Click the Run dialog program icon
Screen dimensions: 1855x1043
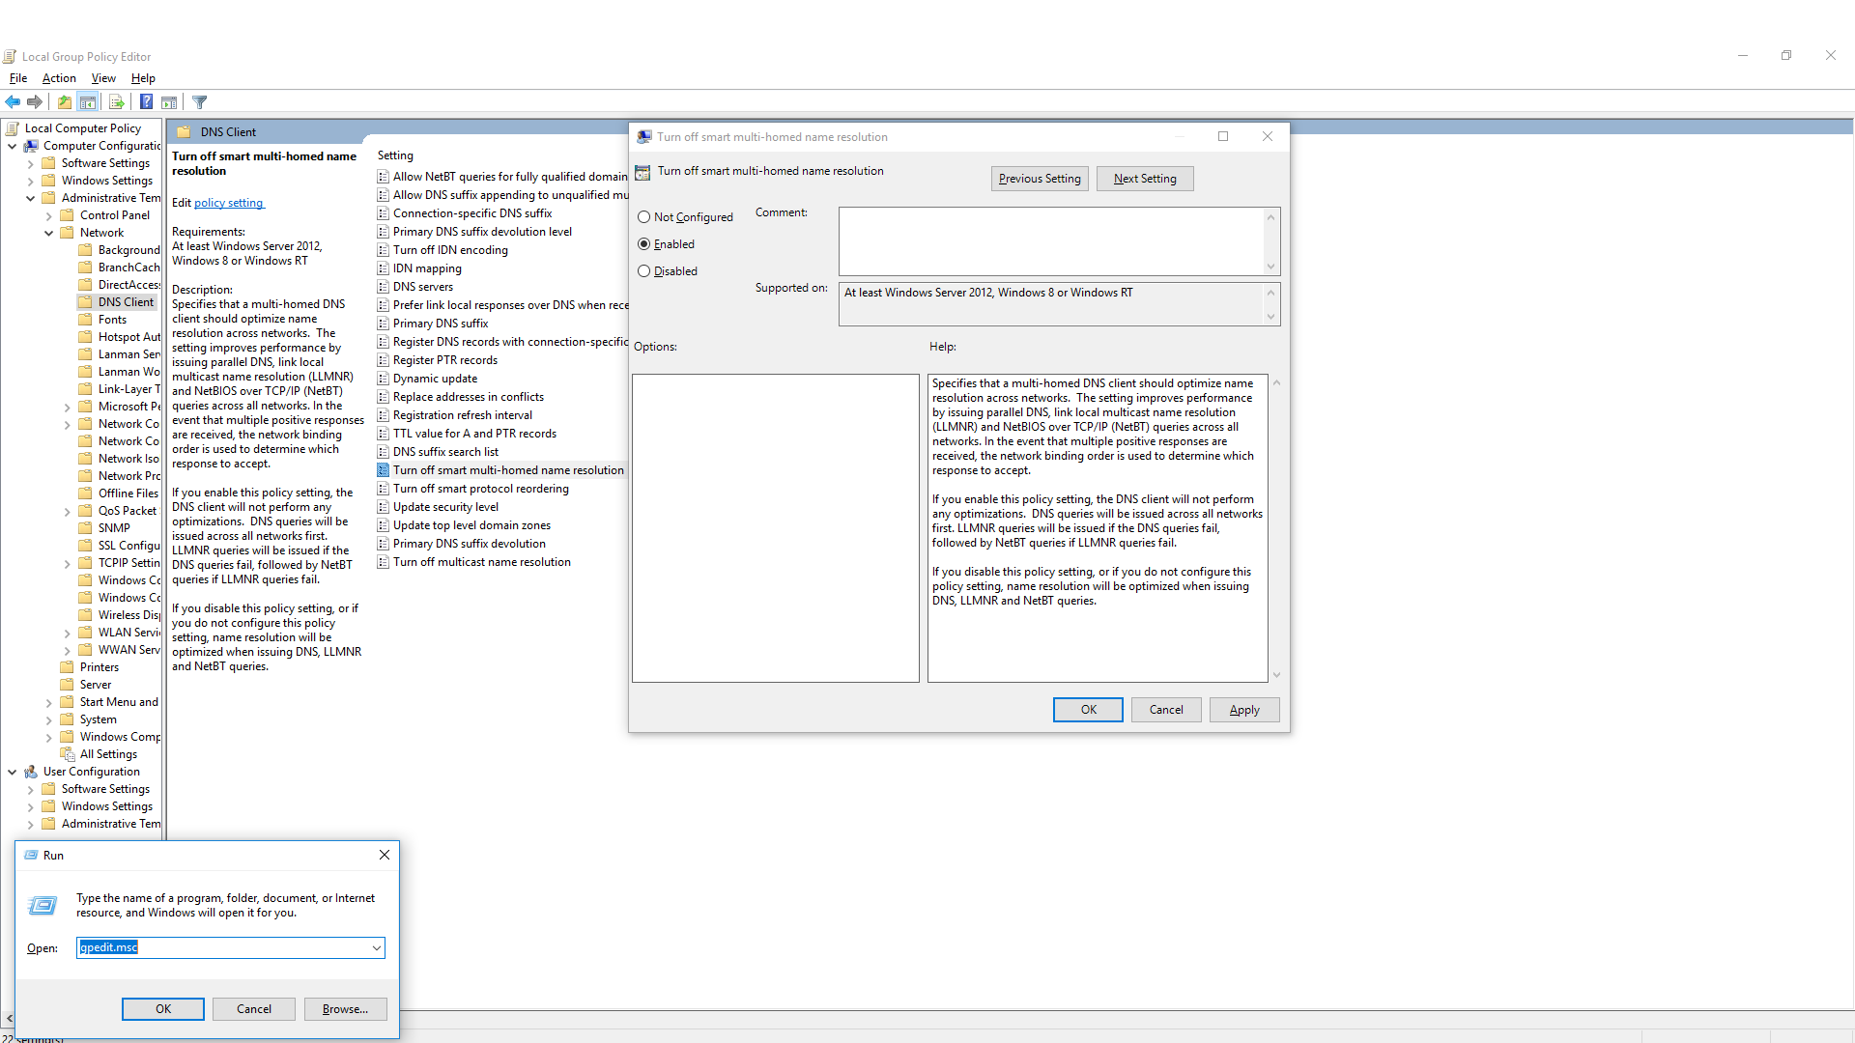pyautogui.click(x=43, y=904)
